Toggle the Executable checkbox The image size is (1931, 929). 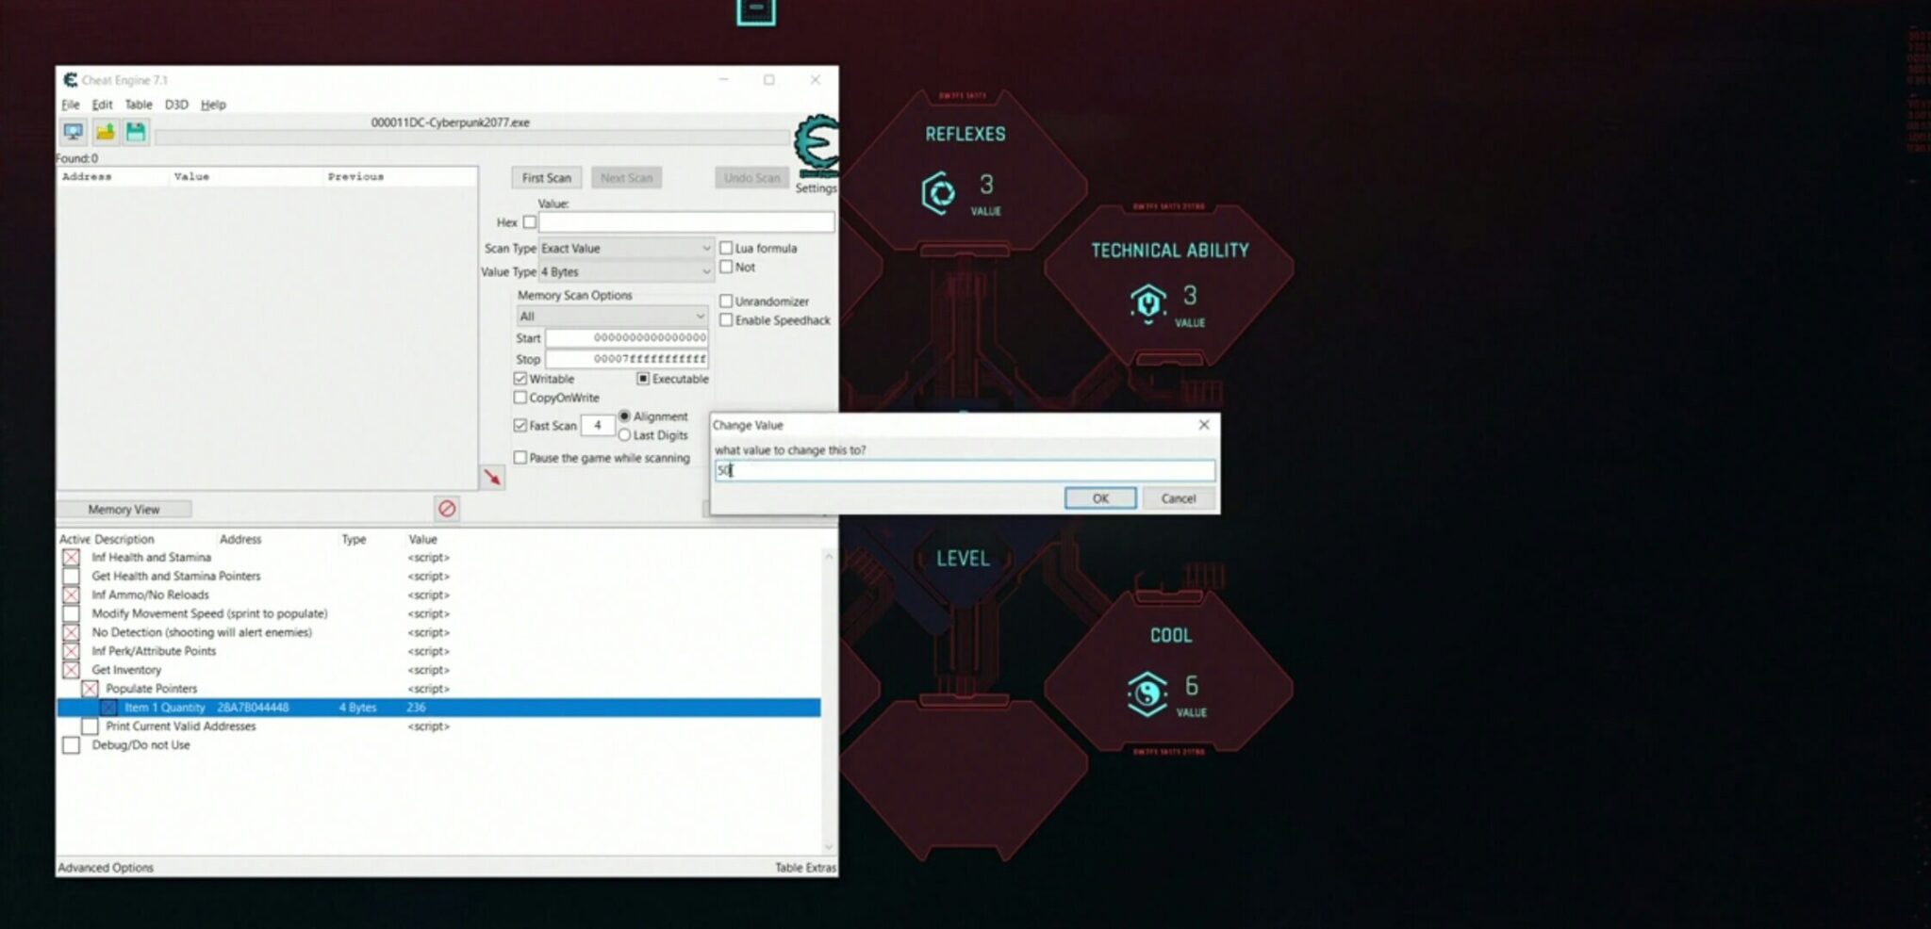click(x=643, y=379)
